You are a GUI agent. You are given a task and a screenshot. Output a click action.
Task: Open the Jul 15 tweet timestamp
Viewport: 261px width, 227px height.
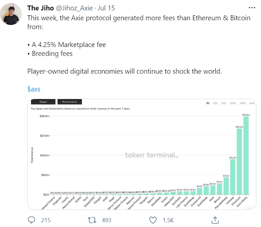point(106,8)
